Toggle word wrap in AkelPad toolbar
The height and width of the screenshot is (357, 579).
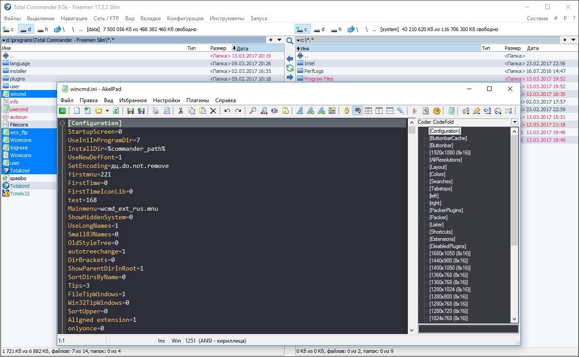coord(357,111)
